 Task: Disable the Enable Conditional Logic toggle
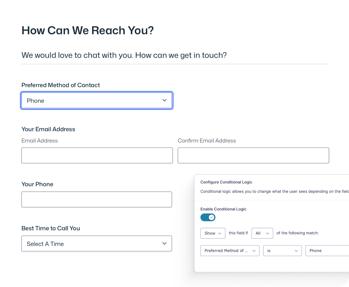coord(208,217)
